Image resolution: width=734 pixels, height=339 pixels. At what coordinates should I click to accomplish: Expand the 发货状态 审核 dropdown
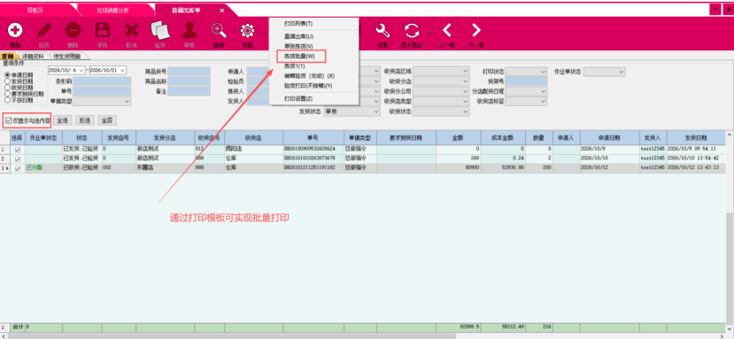click(x=376, y=112)
